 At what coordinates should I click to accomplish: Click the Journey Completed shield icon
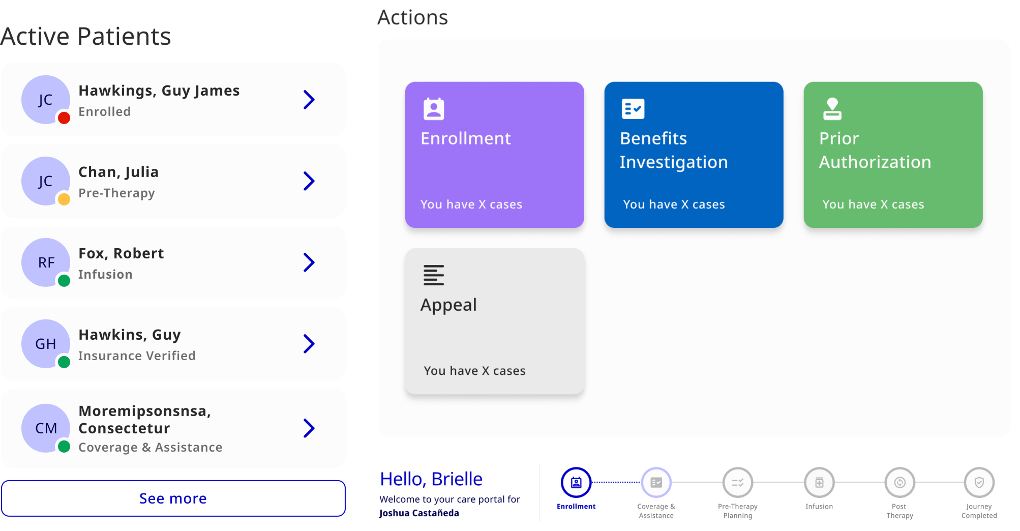979,482
